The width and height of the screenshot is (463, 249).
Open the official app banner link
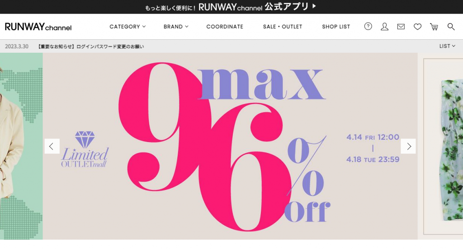point(231,7)
